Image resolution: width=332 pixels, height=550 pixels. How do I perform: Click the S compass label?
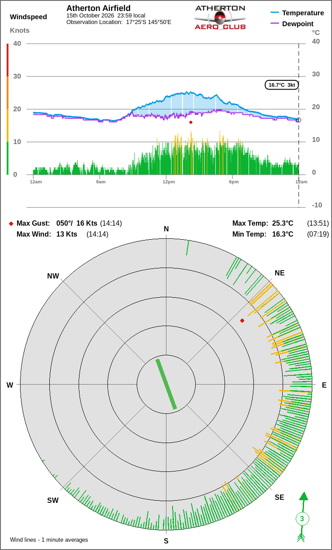pos(166,541)
